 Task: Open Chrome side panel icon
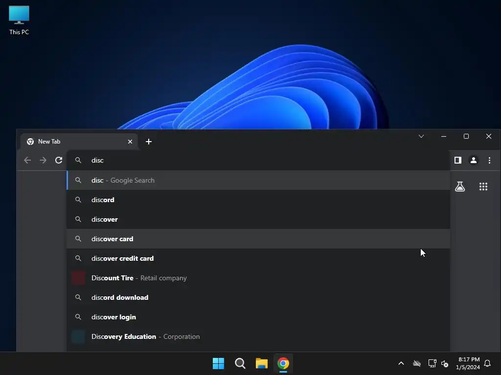pyautogui.click(x=458, y=160)
